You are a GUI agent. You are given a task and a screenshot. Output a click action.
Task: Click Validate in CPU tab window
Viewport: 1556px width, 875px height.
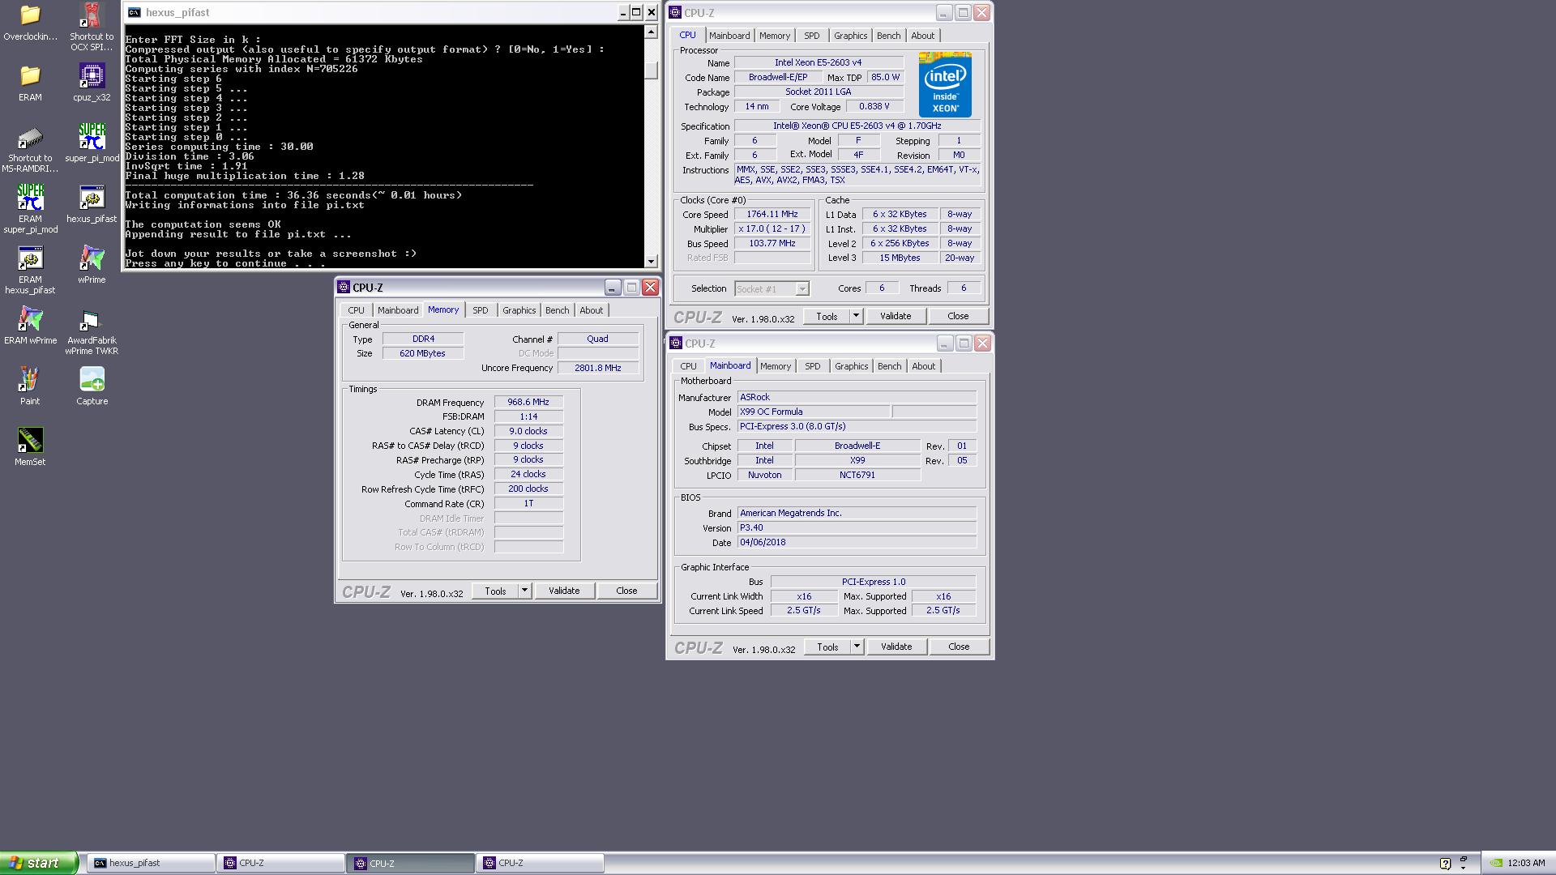point(896,316)
